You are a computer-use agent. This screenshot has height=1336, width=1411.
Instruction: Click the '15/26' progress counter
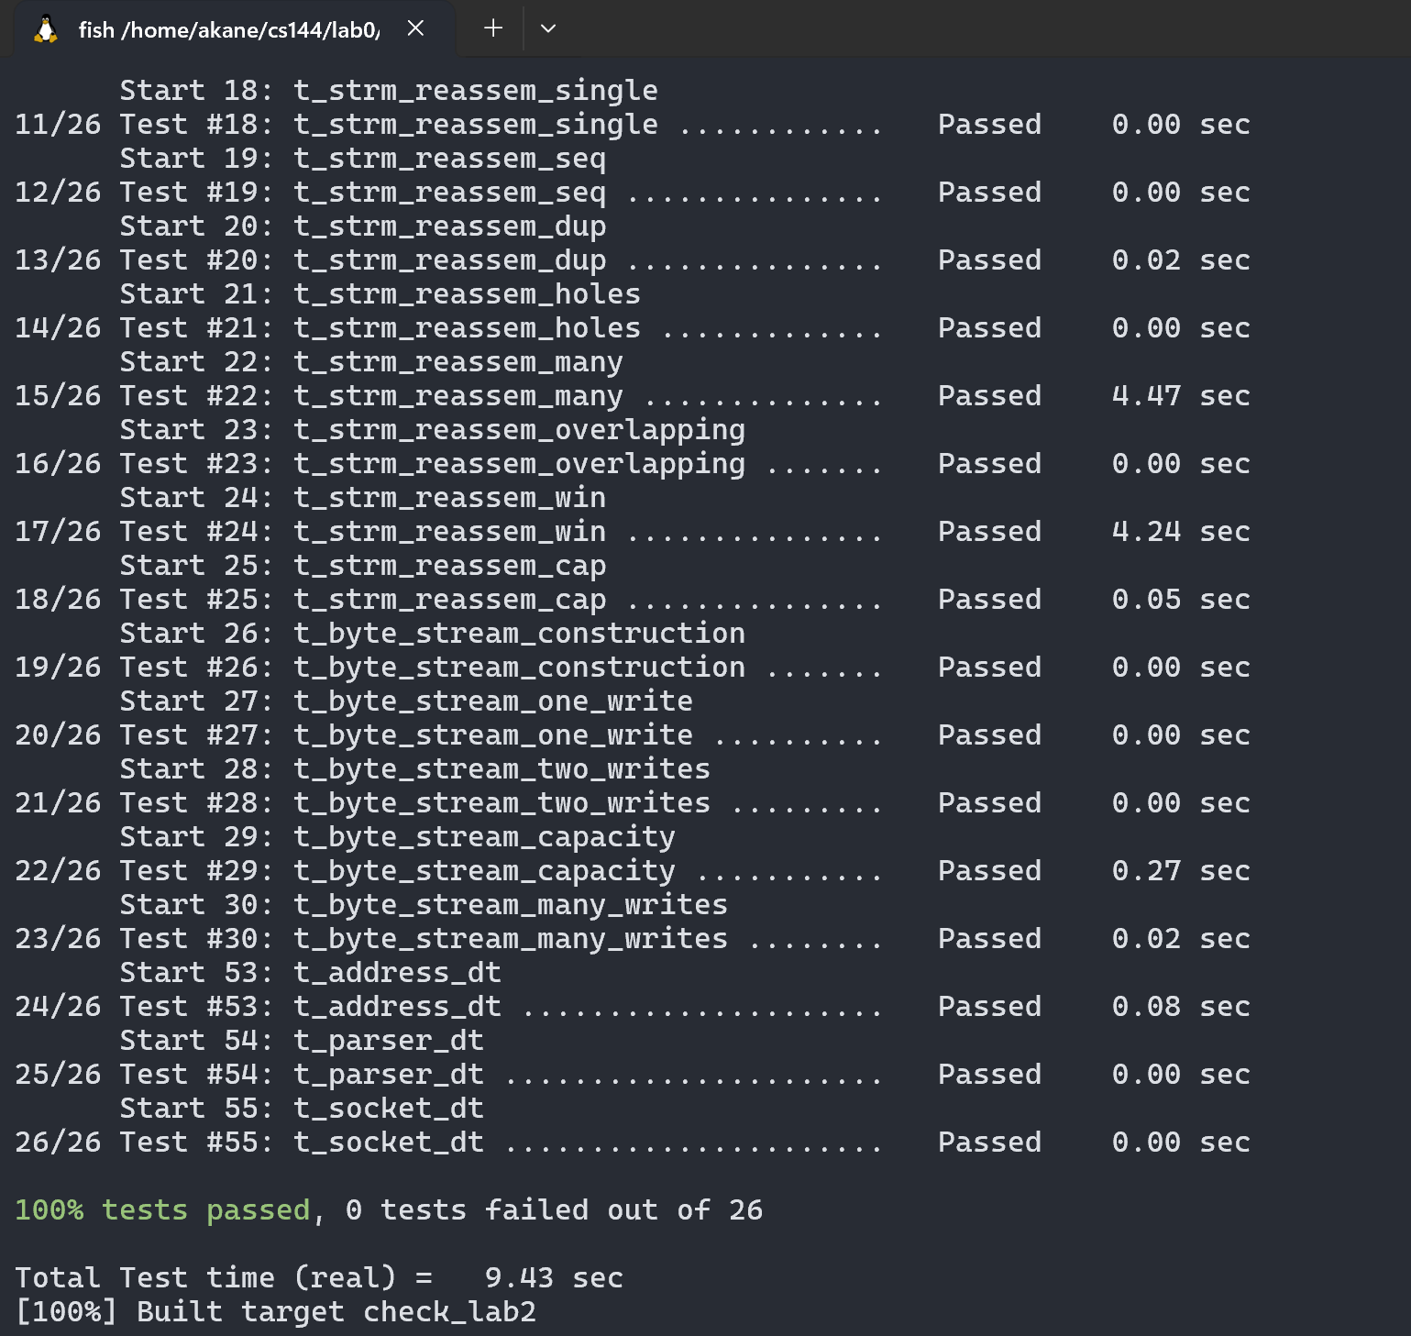(x=58, y=396)
